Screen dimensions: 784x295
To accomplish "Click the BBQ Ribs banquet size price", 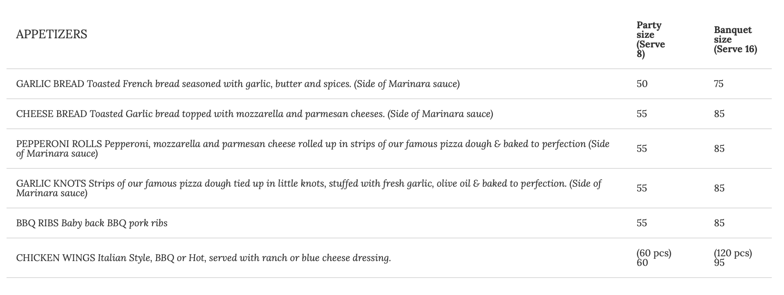I will coord(719,223).
